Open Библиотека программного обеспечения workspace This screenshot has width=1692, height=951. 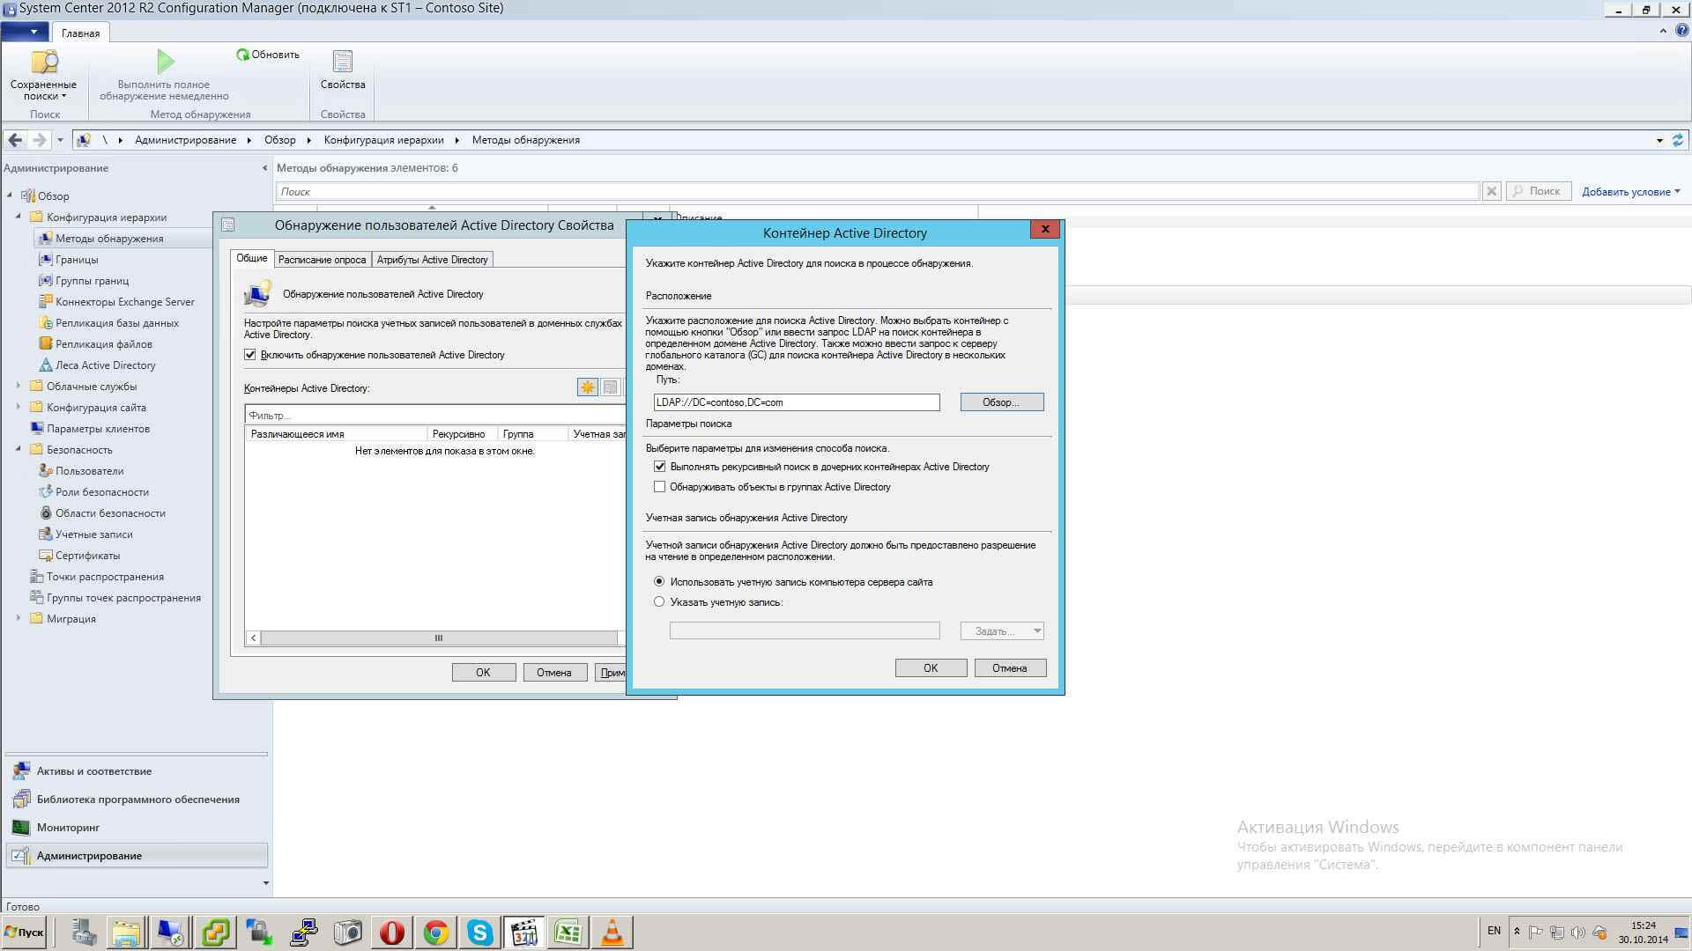(137, 800)
